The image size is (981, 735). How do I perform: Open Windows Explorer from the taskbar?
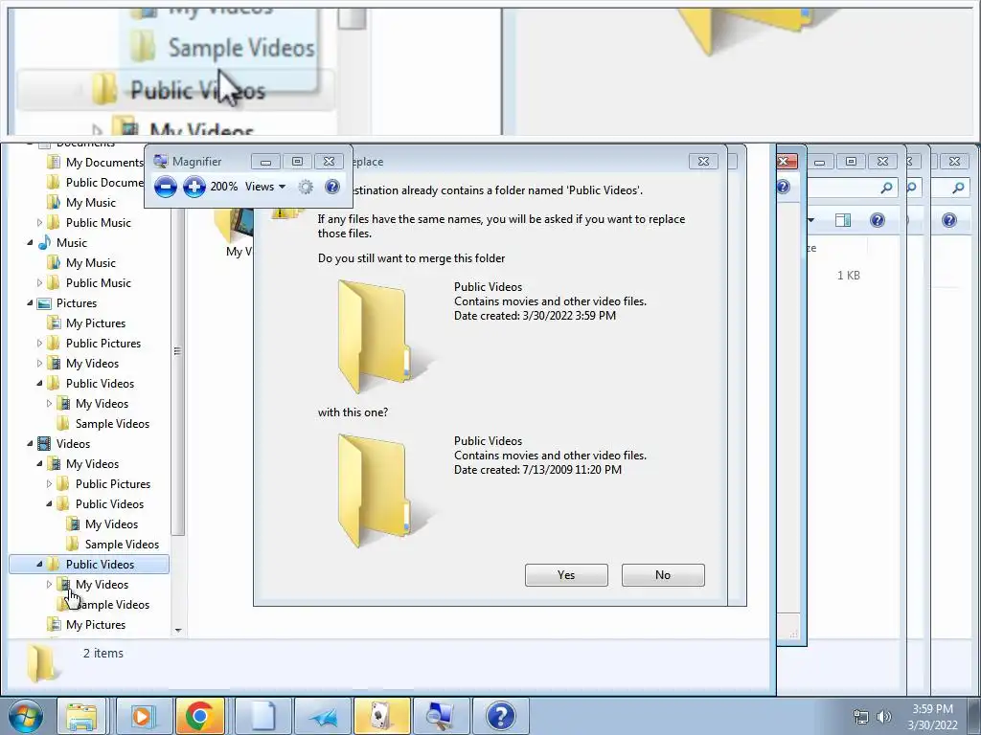(81, 716)
